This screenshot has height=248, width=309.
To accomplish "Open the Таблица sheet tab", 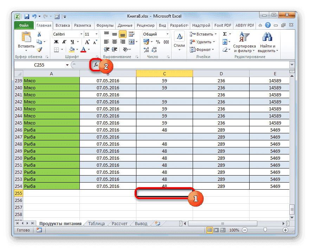I will point(97,223).
